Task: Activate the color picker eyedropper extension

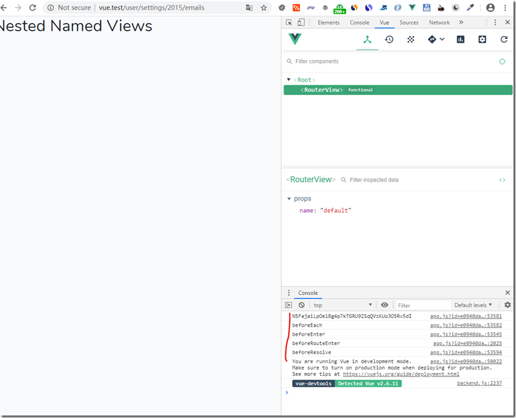Action: point(470,7)
